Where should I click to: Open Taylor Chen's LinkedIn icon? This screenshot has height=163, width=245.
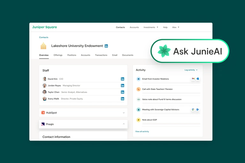[122, 92]
